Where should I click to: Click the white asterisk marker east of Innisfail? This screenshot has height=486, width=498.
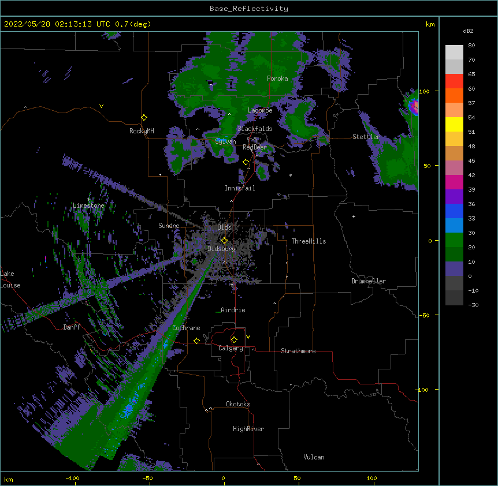(x=290, y=175)
